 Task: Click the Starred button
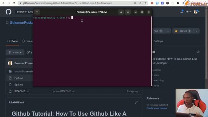pos(183,31)
